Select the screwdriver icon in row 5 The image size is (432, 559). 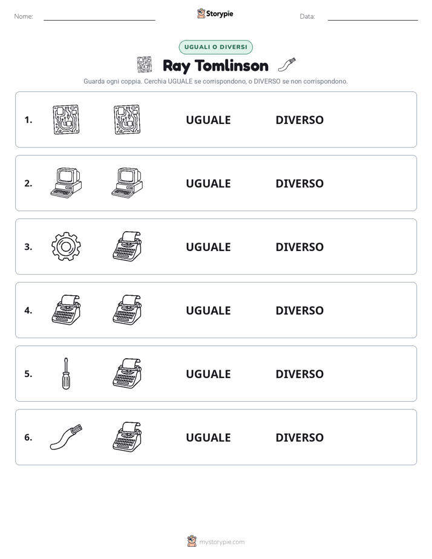(66, 373)
